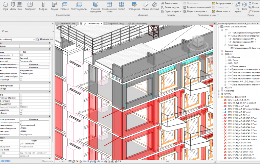Click the 1 : 100 scale value field

click(34, 52)
